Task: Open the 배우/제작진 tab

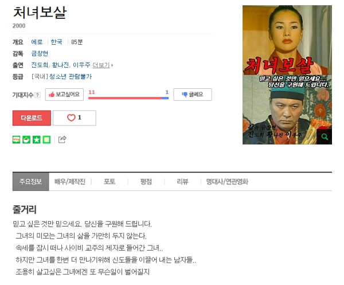Action: [x=70, y=181]
